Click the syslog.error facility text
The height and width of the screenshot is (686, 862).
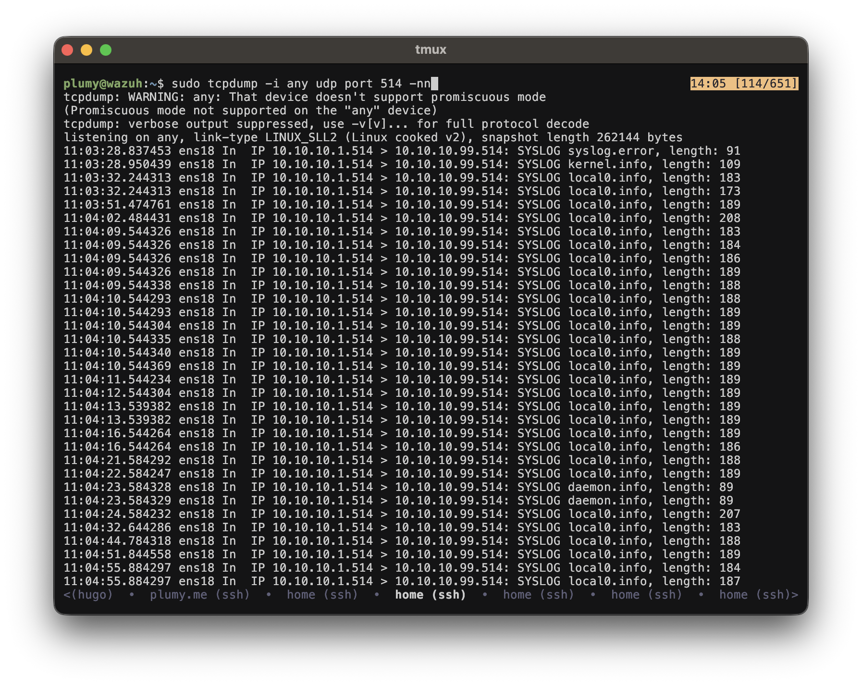coord(611,151)
